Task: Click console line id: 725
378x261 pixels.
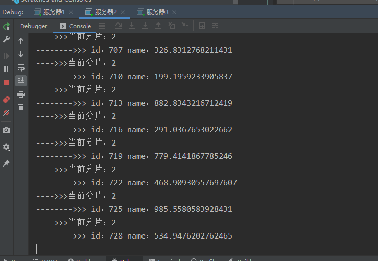Action: click(134, 209)
